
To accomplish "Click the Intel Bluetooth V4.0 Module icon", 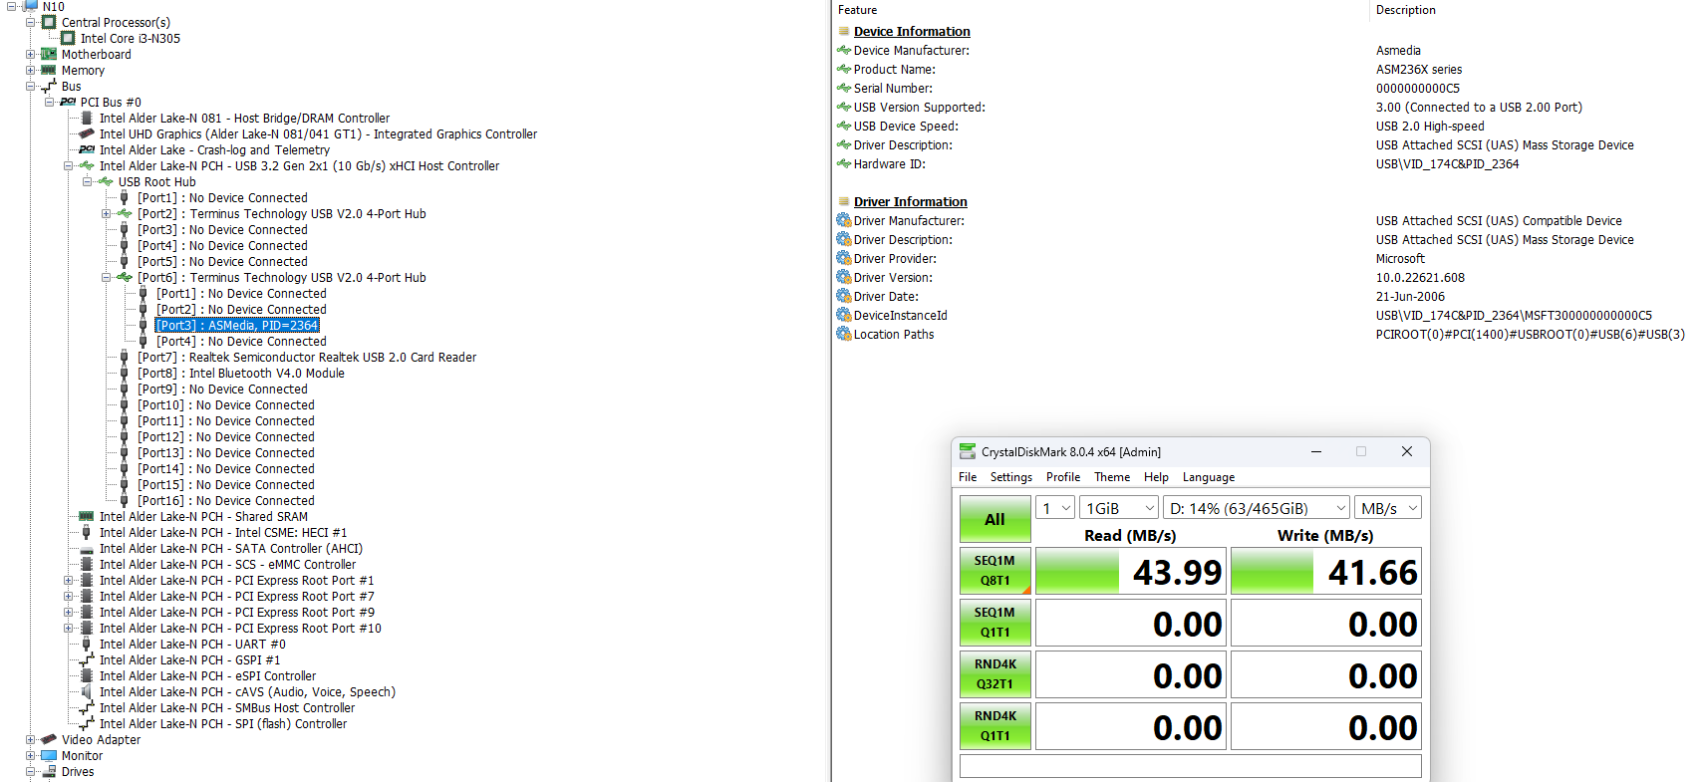I will 125,373.
